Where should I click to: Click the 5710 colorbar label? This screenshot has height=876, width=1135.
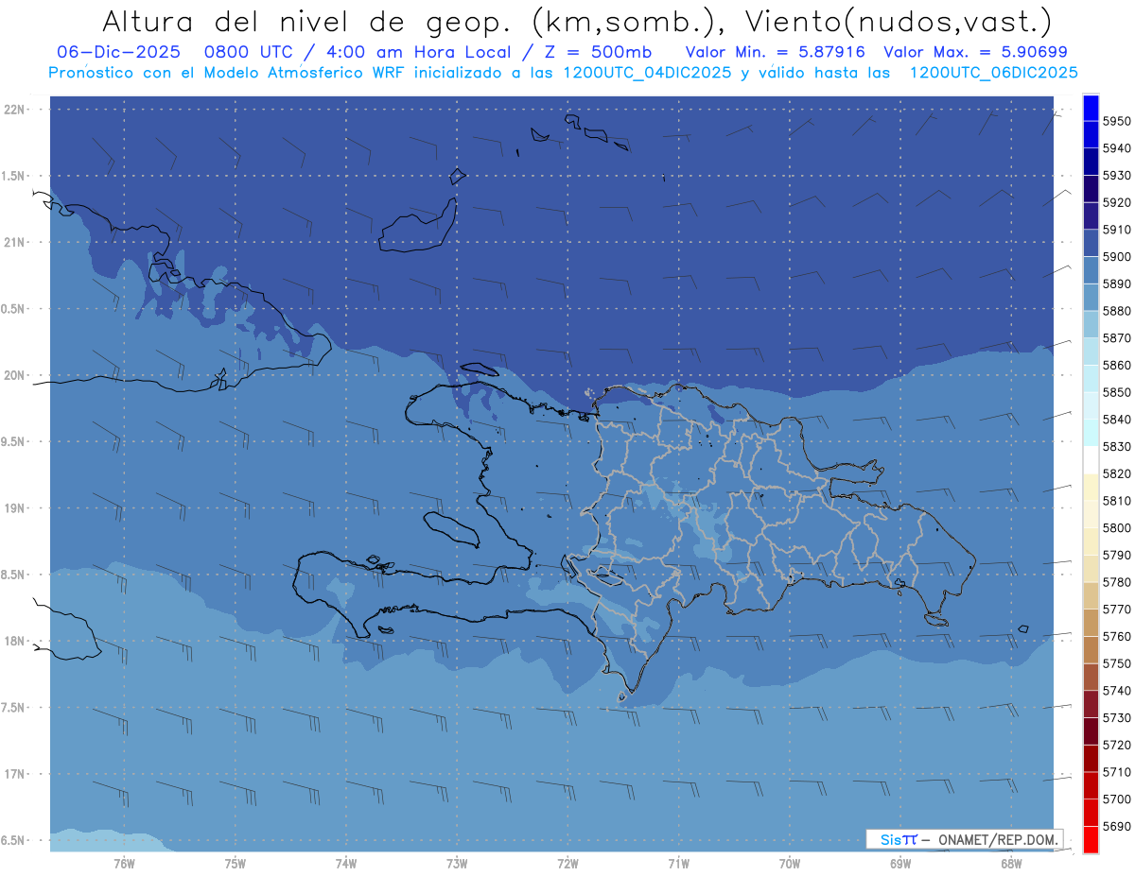(x=1116, y=773)
